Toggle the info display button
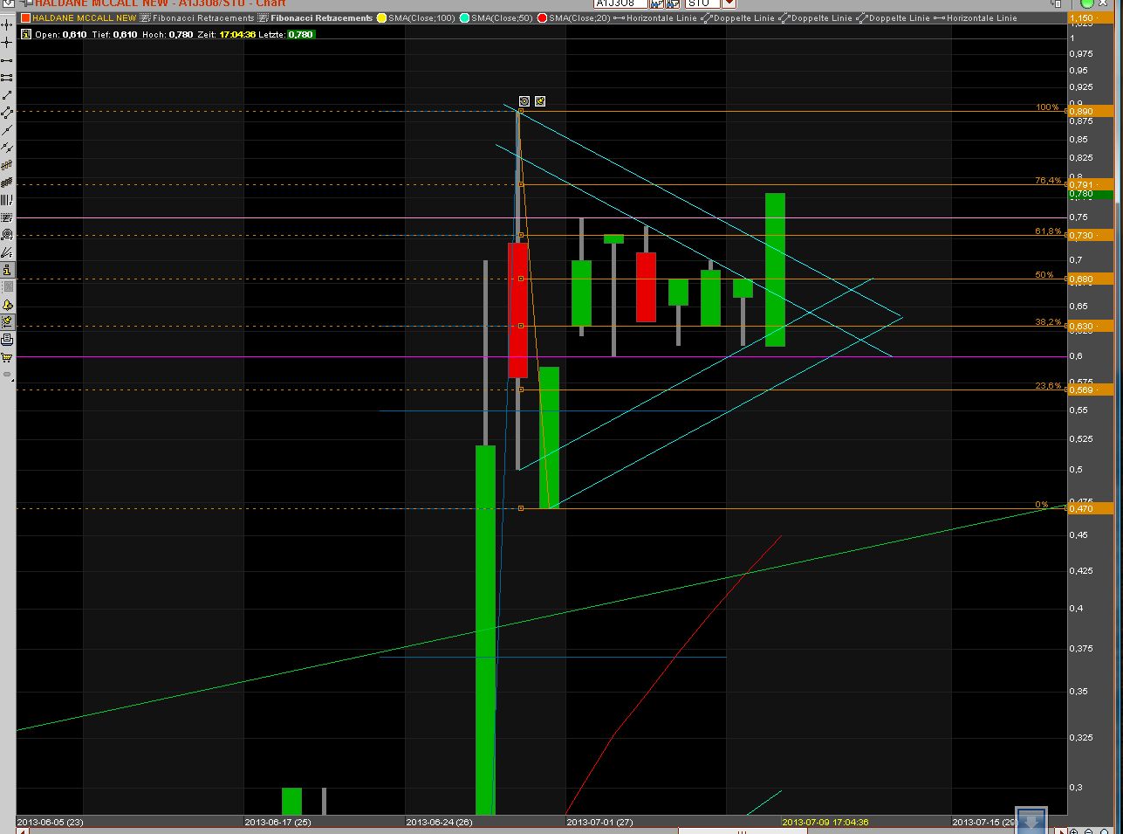The image size is (1123, 834). 7,270
